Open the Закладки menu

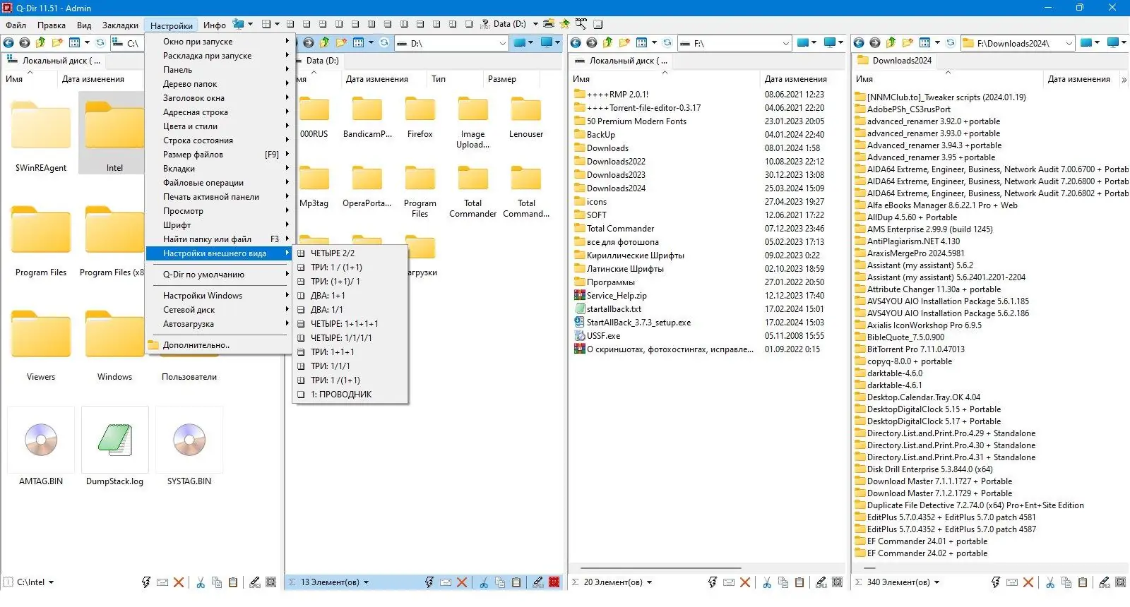click(x=120, y=25)
